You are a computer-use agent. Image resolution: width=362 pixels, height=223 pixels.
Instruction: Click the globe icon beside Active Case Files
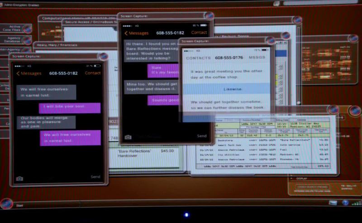pos(27,29)
